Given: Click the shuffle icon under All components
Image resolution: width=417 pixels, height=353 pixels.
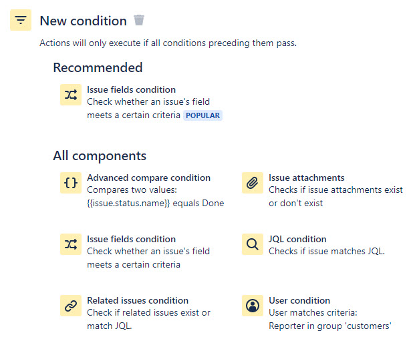Looking at the screenshot, I should pos(71,244).
